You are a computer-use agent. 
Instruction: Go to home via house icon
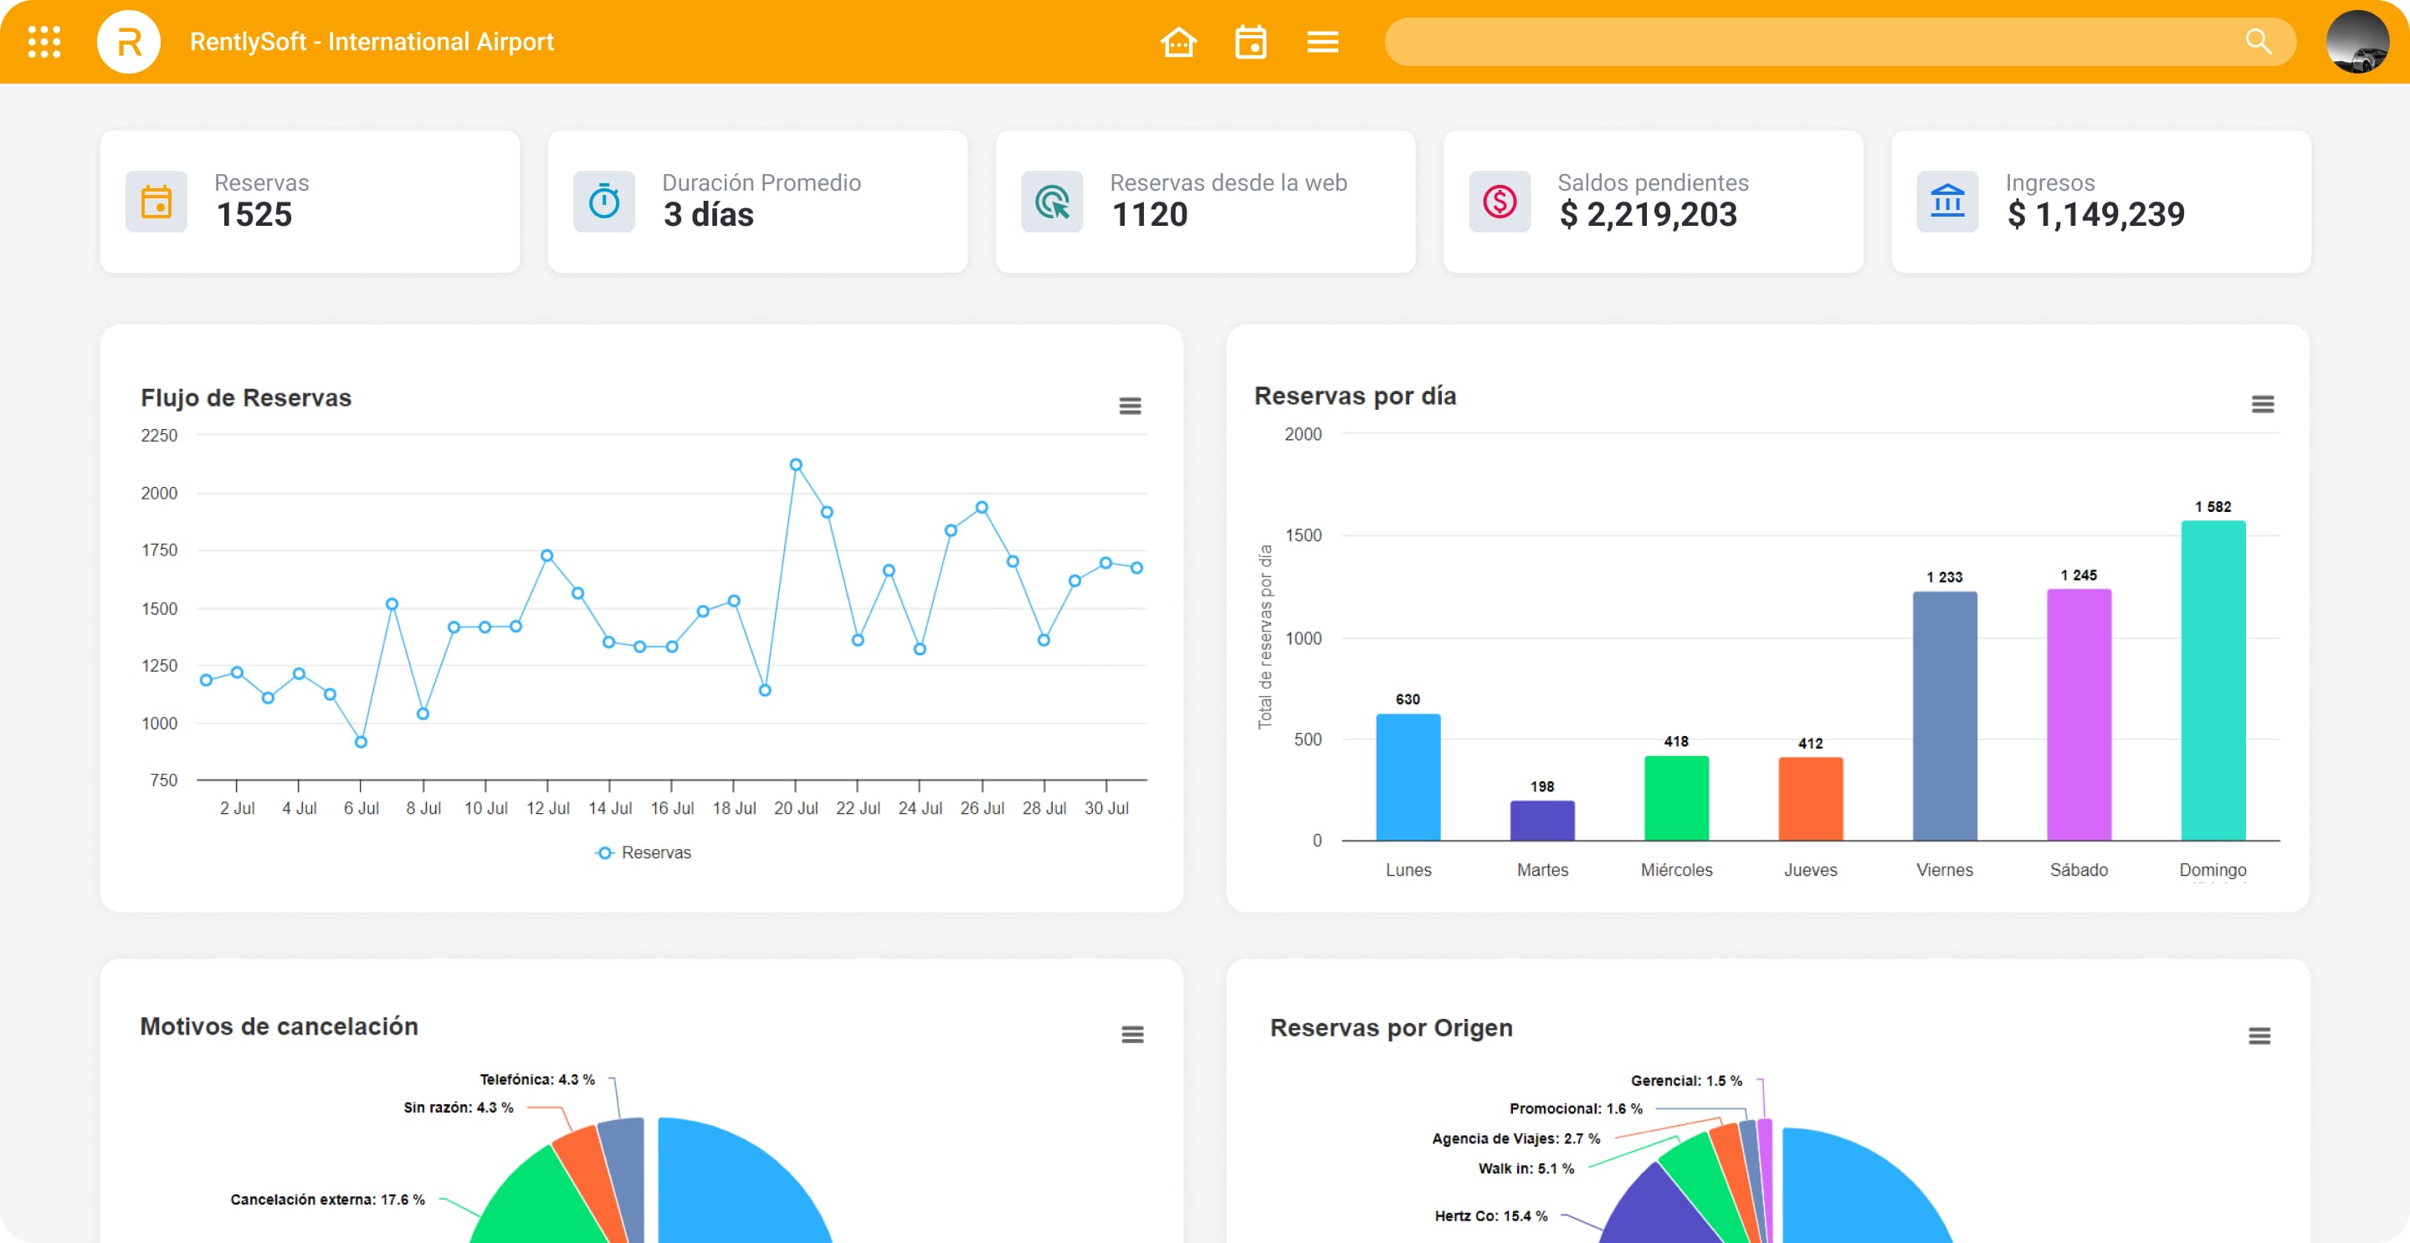tap(1178, 42)
